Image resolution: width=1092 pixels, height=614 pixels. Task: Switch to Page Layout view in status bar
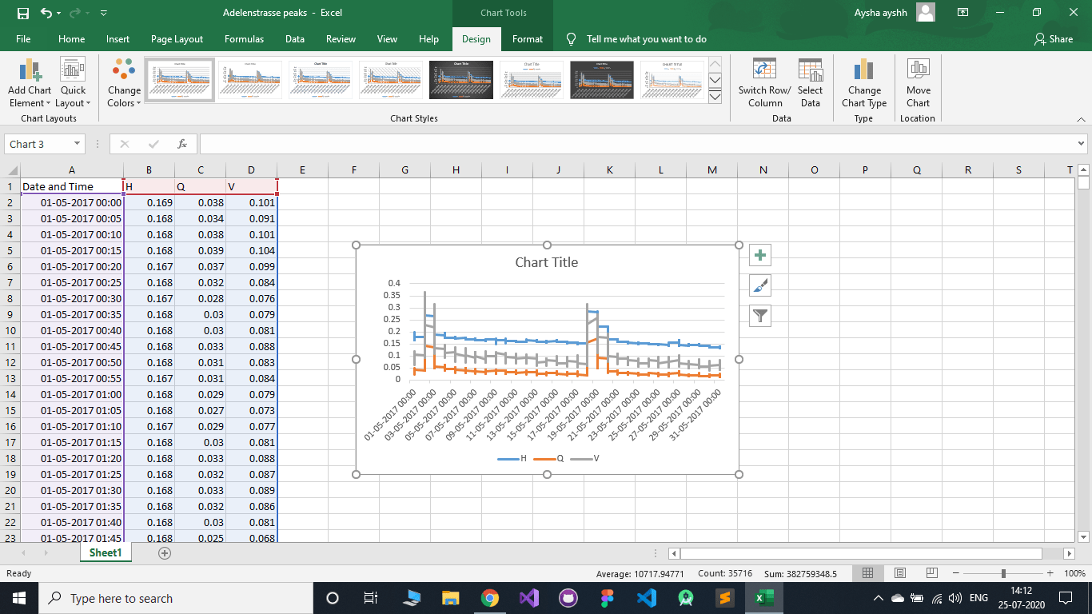coord(899,573)
